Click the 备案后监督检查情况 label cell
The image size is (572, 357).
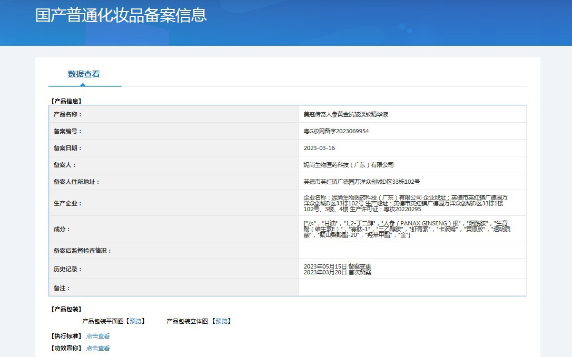[x=174, y=250]
